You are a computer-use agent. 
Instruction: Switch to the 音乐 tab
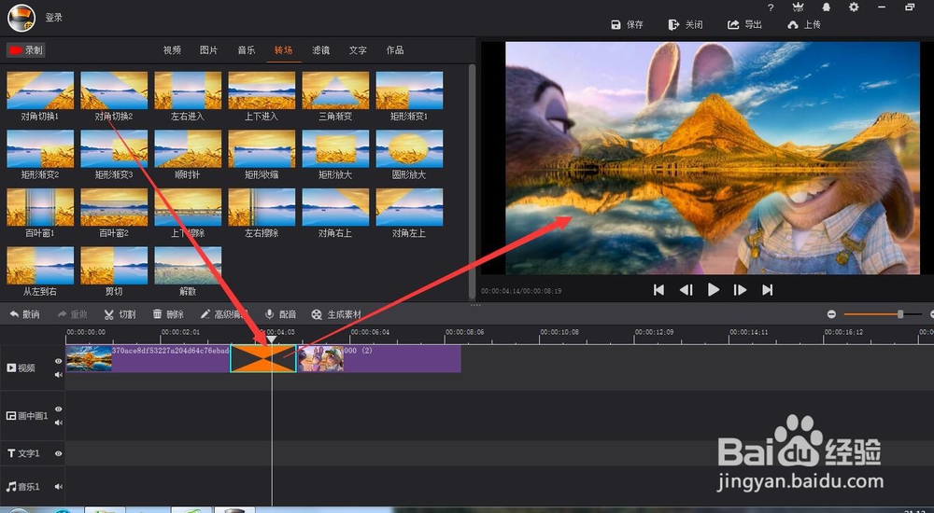pos(247,50)
